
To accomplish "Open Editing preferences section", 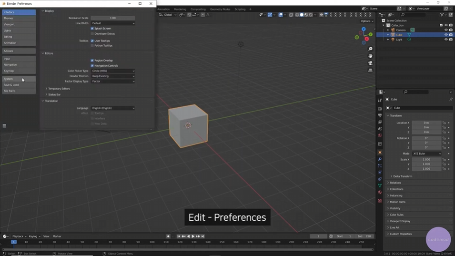I will 19,37.
